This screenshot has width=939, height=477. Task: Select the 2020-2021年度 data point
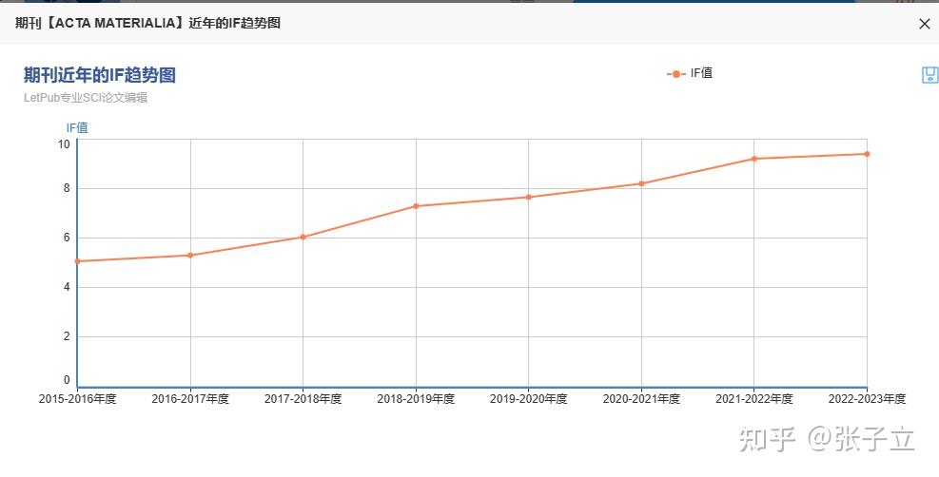(641, 183)
